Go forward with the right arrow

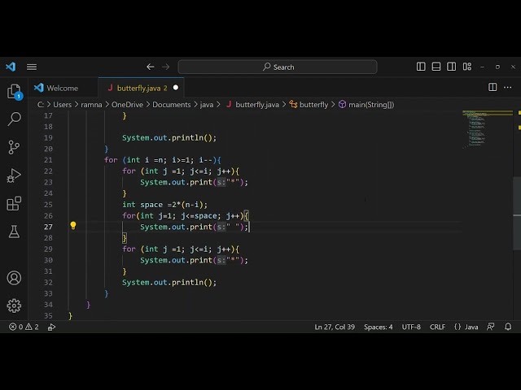[165, 67]
